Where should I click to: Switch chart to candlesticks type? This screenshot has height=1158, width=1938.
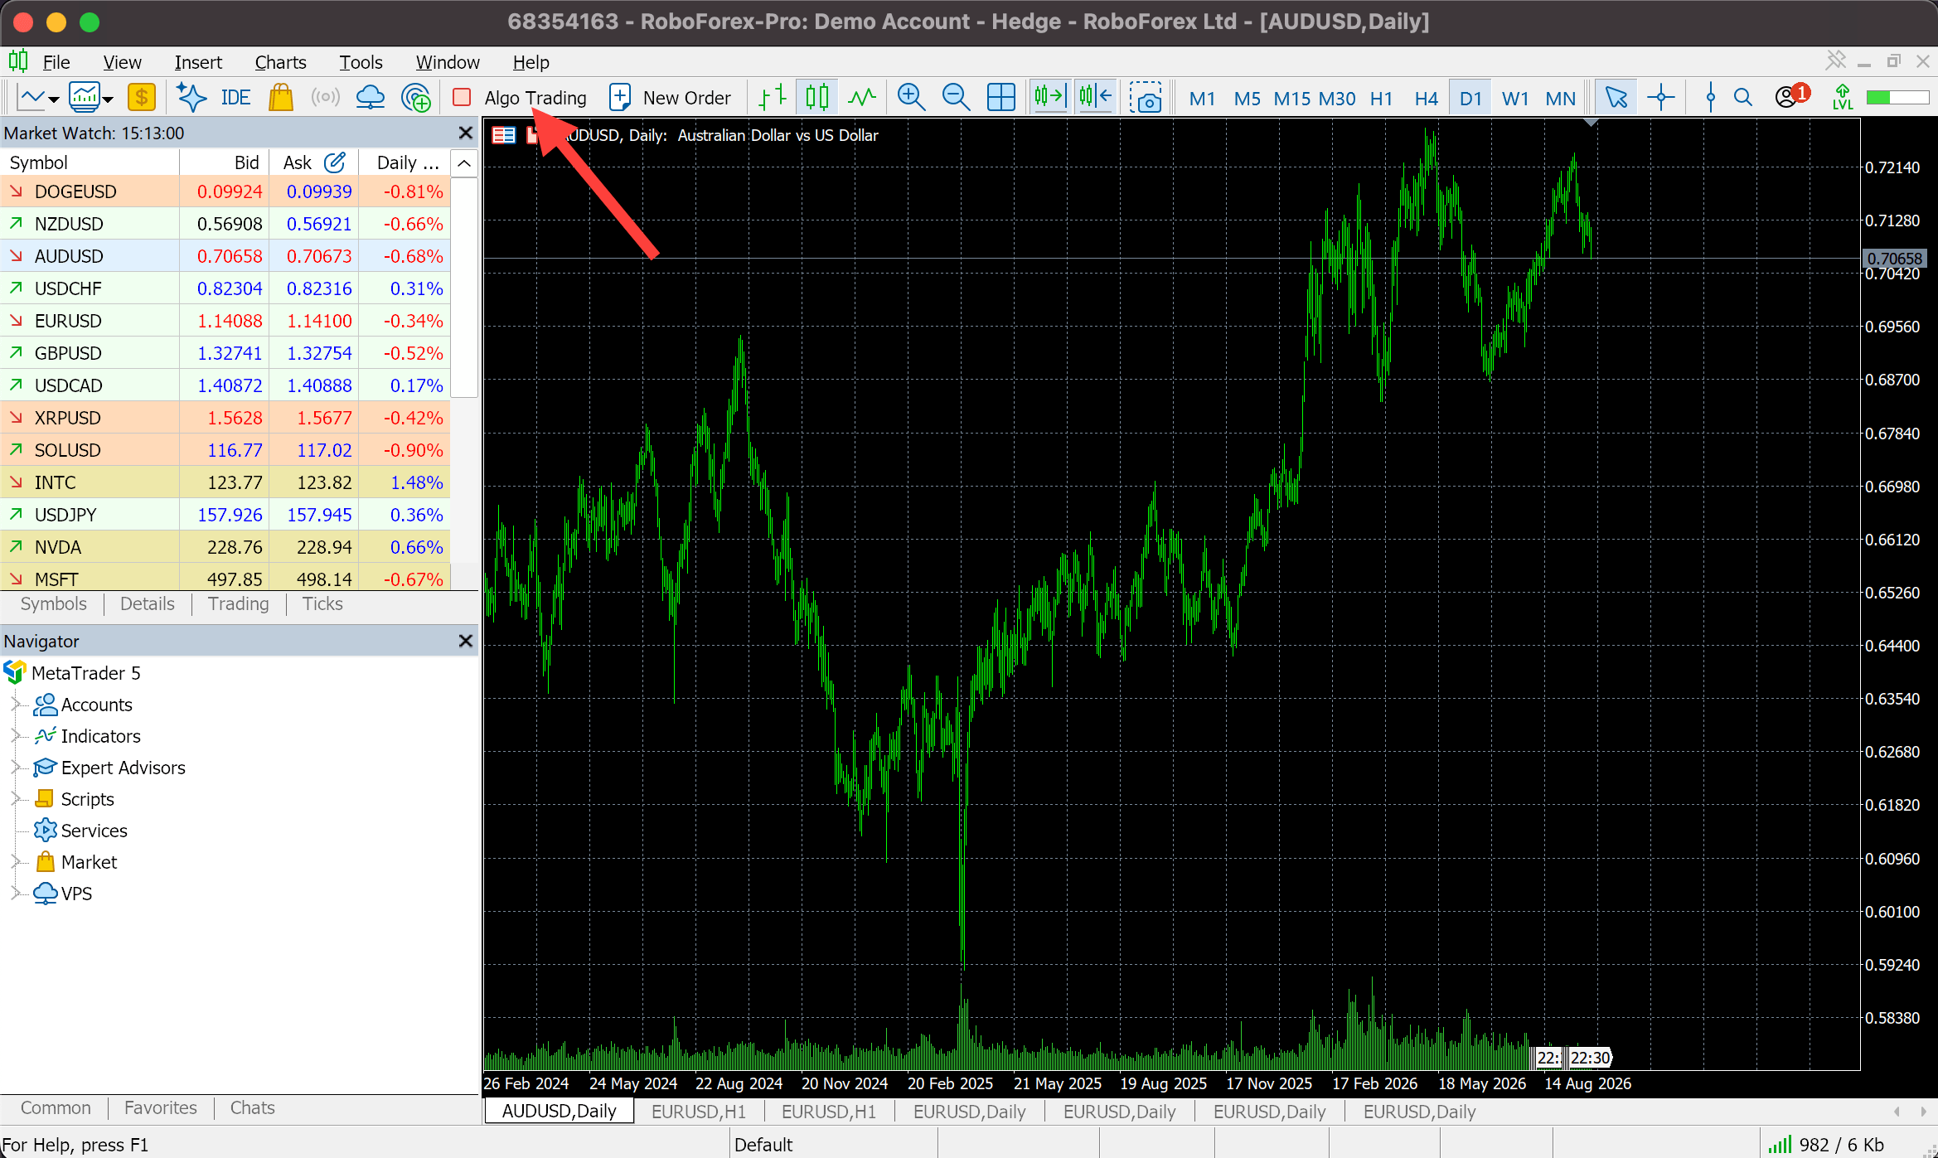(x=816, y=98)
